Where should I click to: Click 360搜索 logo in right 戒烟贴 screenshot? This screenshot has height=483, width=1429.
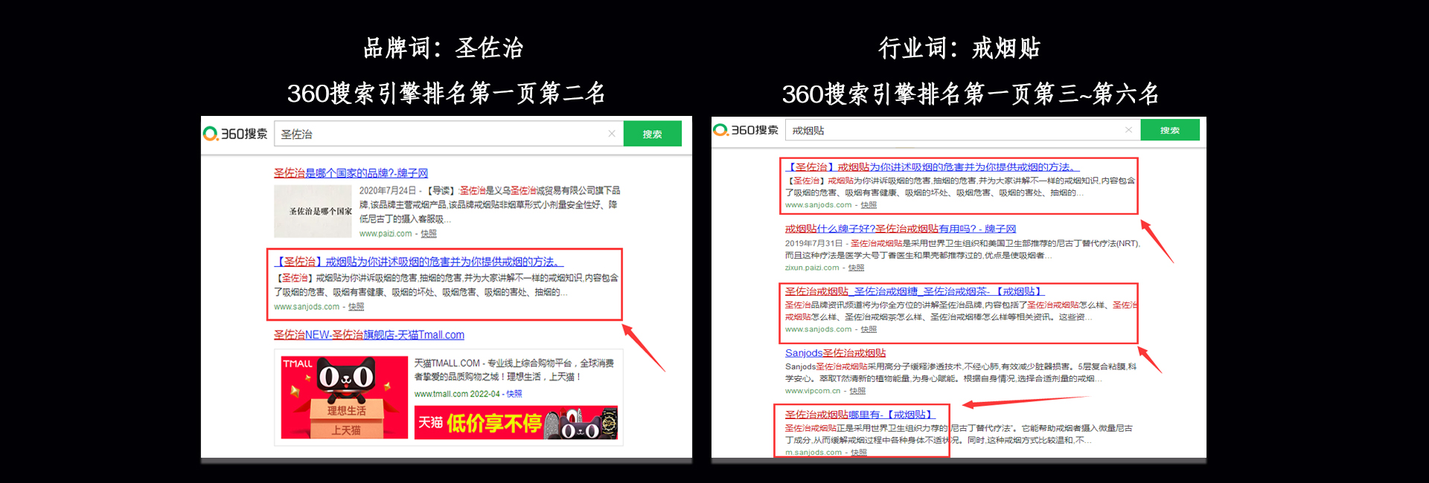(746, 130)
